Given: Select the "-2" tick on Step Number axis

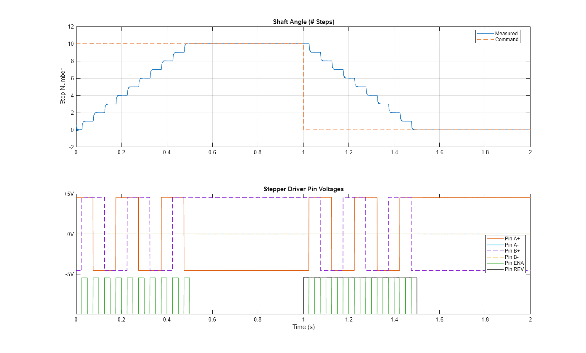Looking at the screenshot, I should click(x=71, y=147).
